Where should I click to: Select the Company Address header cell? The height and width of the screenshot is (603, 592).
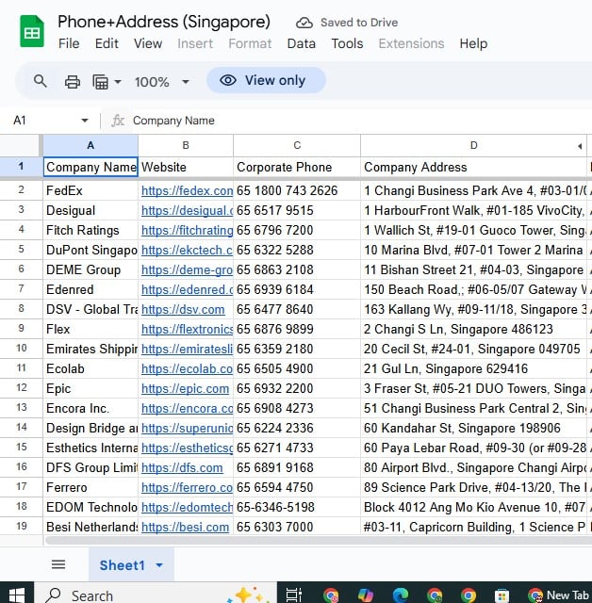tap(473, 167)
